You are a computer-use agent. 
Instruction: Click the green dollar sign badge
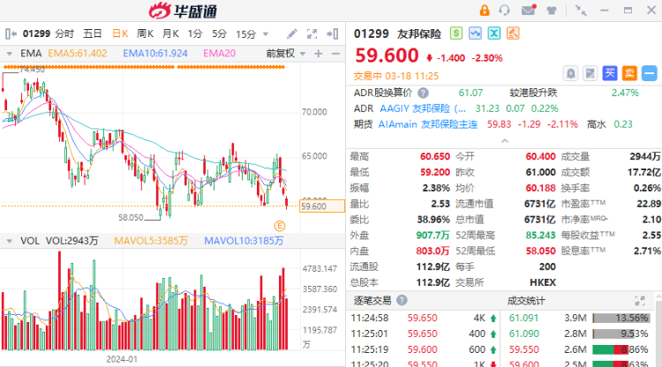click(456, 34)
